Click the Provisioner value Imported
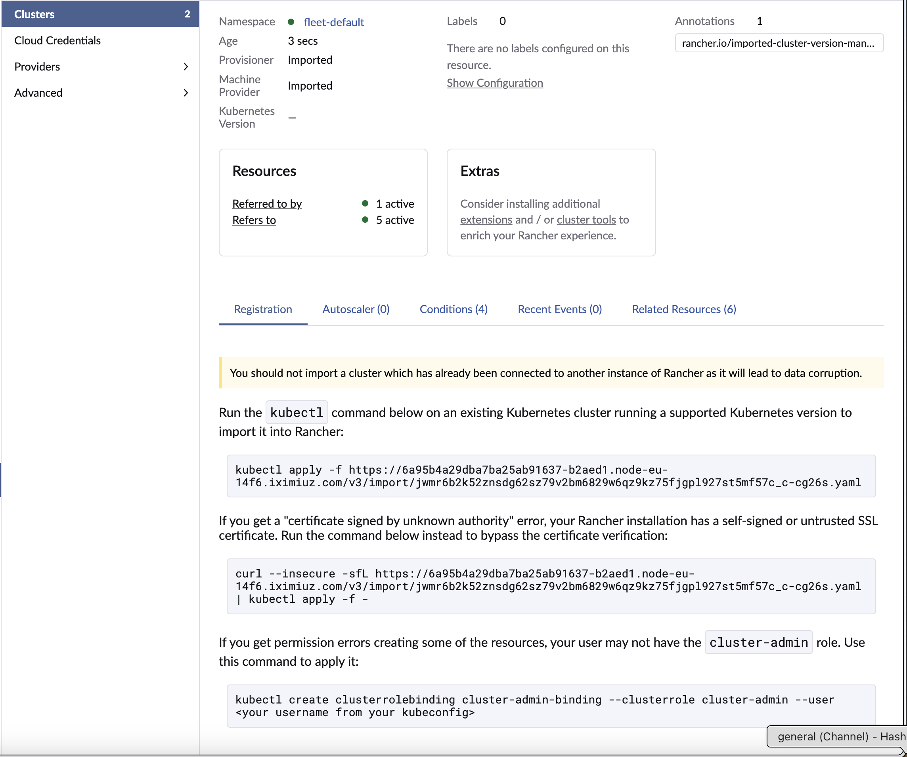 310,59
